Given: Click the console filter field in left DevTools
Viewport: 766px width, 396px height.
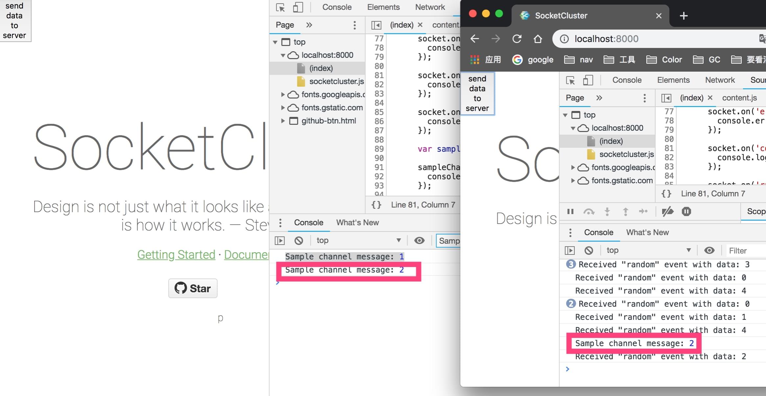Looking at the screenshot, I should click(449, 241).
